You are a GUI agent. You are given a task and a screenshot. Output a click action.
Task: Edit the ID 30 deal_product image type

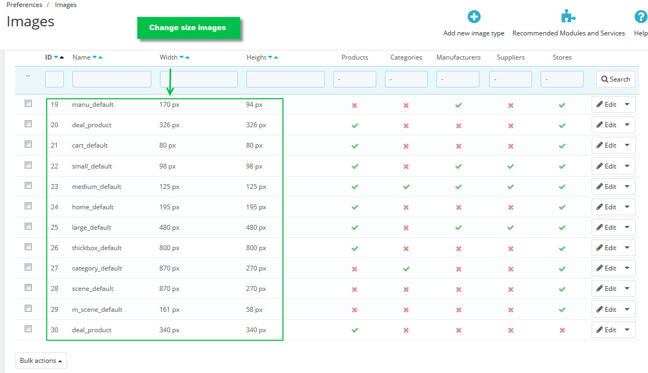click(x=606, y=330)
